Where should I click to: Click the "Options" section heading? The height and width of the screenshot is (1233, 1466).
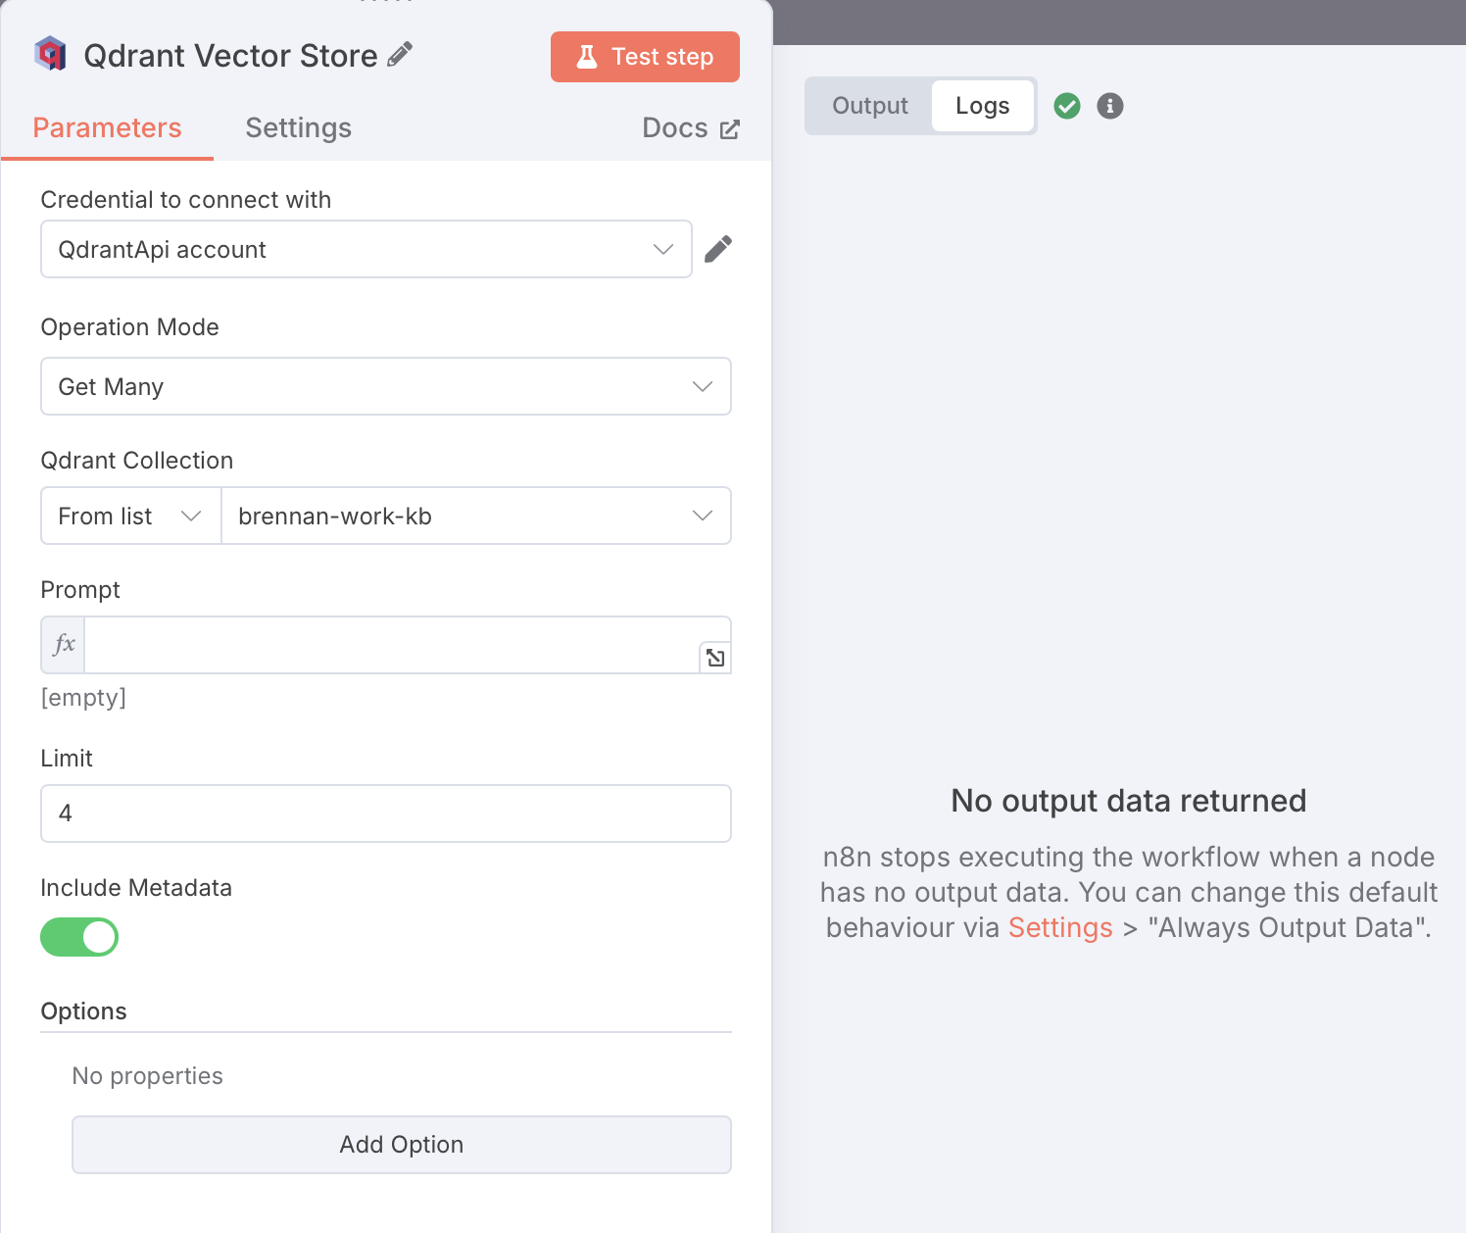[84, 1011]
